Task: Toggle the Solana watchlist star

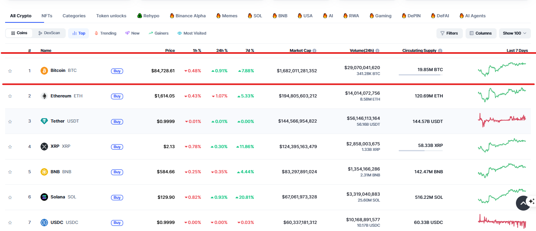Action: click(x=10, y=197)
